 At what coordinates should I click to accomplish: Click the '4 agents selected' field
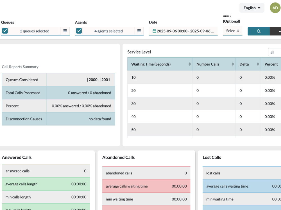click(108, 31)
